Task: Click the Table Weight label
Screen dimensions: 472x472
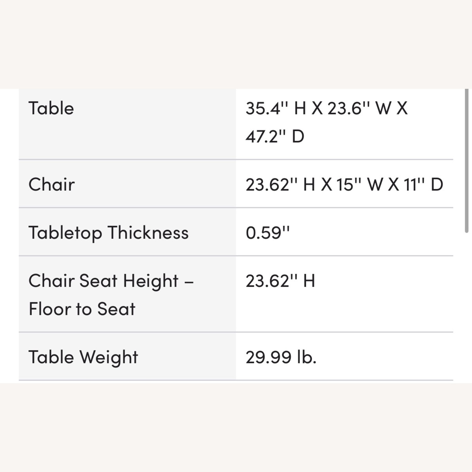Action: pos(83,357)
